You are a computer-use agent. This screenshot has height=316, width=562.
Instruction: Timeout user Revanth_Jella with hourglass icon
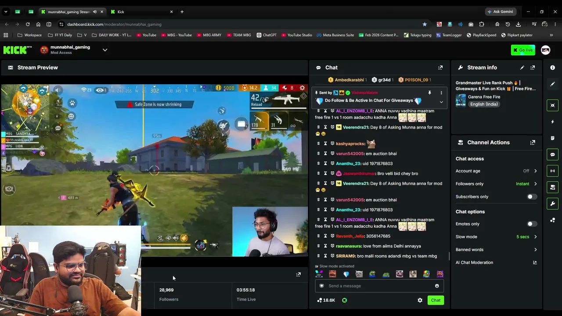pos(325,236)
